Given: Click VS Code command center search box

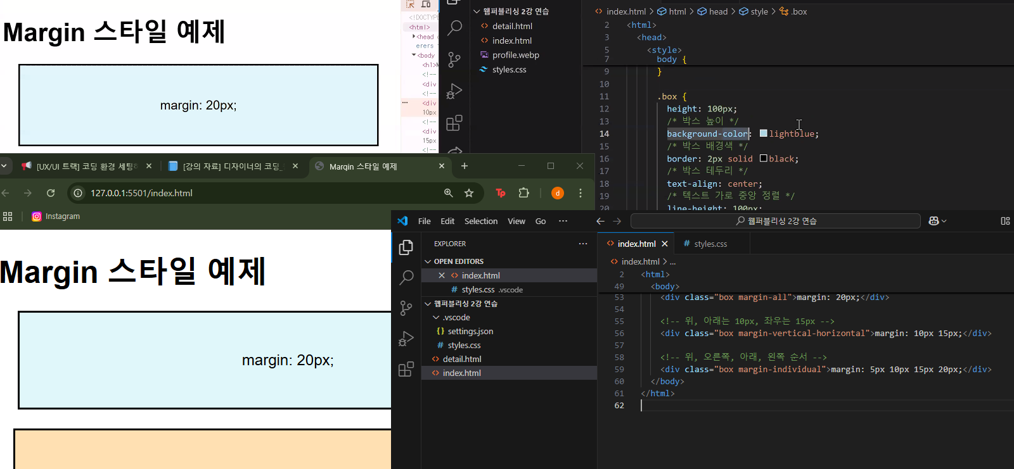Looking at the screenshot, I should [776, 221].
